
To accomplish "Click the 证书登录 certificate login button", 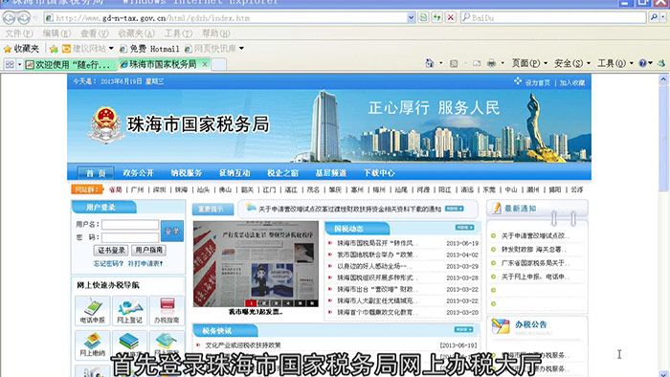I will point(111,250).
